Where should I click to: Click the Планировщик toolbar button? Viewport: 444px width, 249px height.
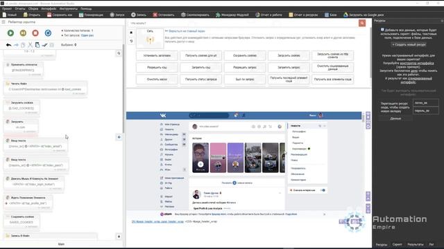pyautogui.click(x=91, y=15)
